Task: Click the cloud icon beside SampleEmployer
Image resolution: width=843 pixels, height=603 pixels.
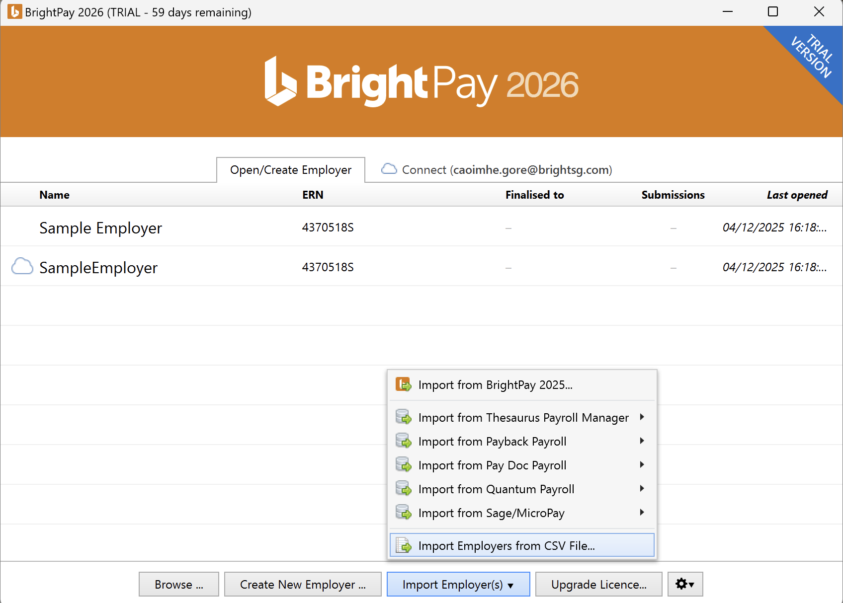Action: point(22,267)
